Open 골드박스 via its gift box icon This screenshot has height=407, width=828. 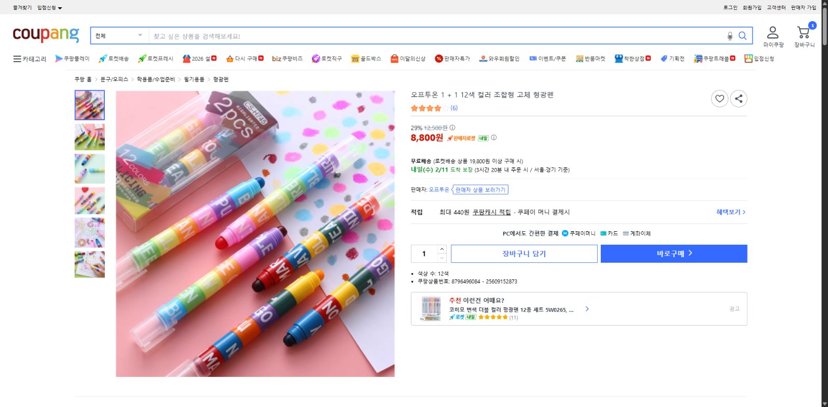[355, 59]
